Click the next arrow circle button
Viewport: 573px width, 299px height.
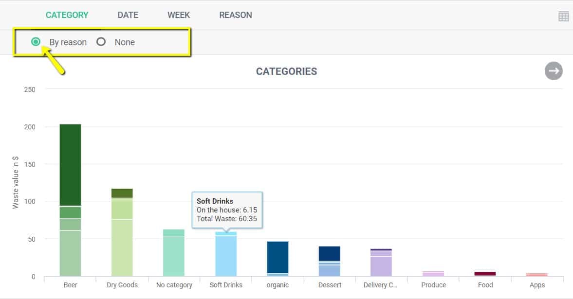pyautogui.click(x=554, y=71)
